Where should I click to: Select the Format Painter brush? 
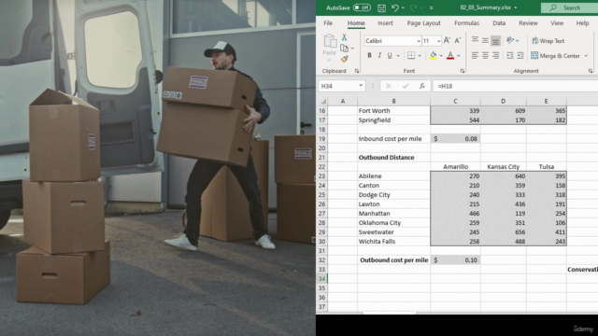(x=344, y=59)
